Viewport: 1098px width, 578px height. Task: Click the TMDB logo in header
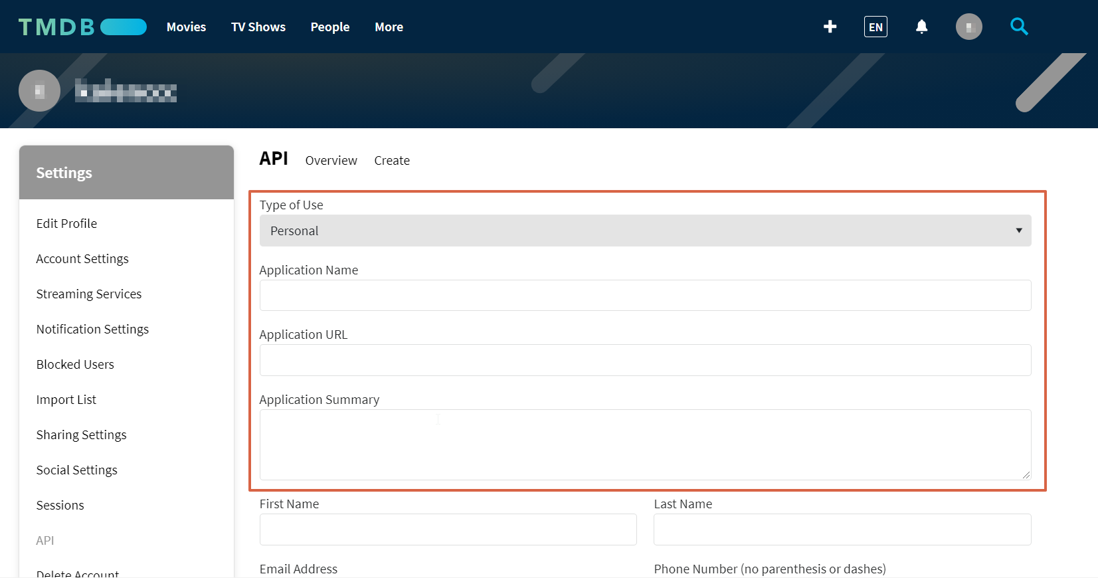click(82, 27)
